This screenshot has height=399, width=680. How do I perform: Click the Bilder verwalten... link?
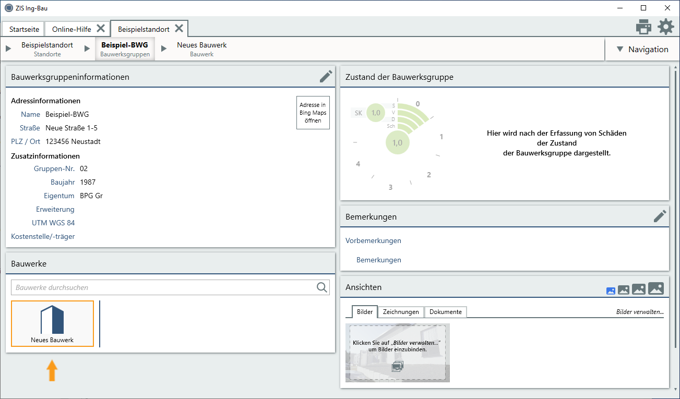[640, 312]
